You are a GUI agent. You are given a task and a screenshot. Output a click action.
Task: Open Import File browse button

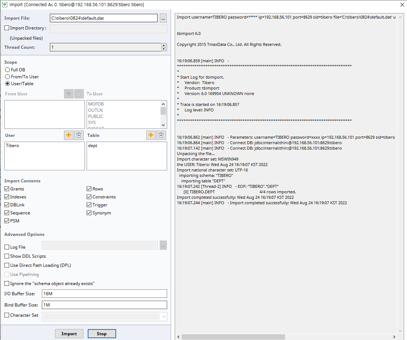[163, 18]
